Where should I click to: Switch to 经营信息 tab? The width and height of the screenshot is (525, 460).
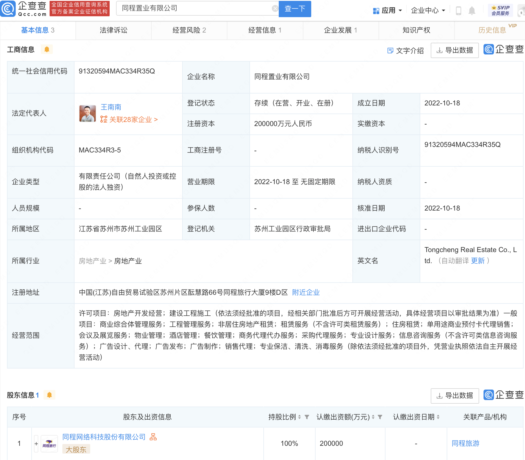tap(265, 30)
